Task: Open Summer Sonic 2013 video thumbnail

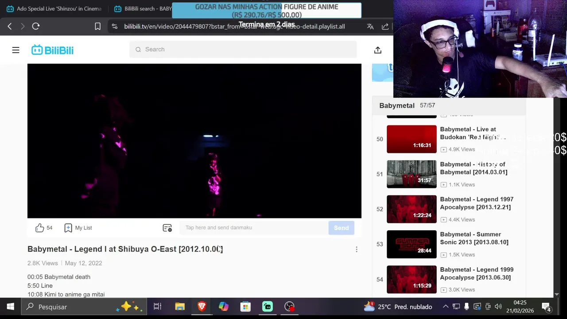Action: pyautogui.click(x=412, y=244)
